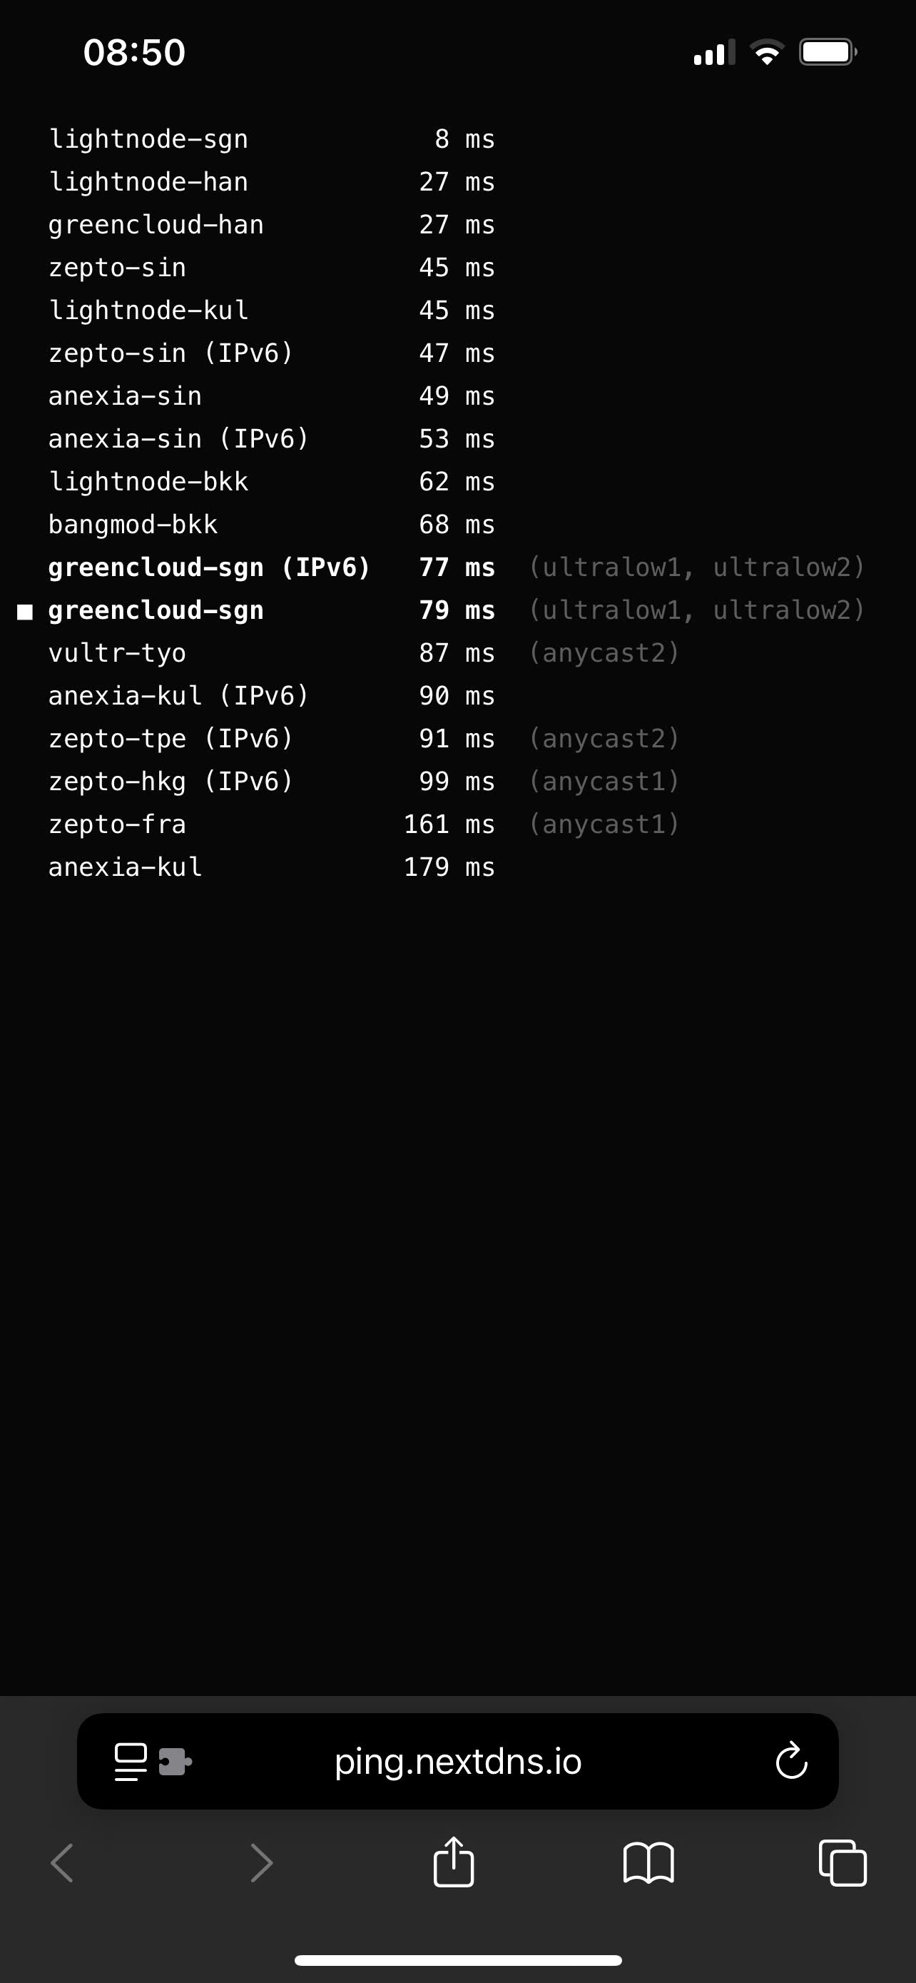
Task: Tap the battery status icon
Action: click(828, 52)
